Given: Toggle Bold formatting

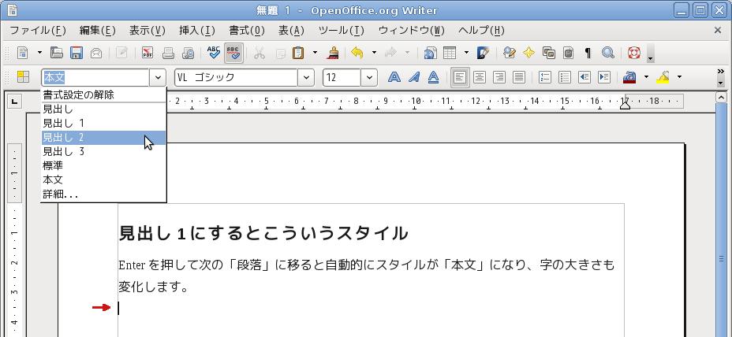Looking at the screenshot, I should (x=394, y=77).
